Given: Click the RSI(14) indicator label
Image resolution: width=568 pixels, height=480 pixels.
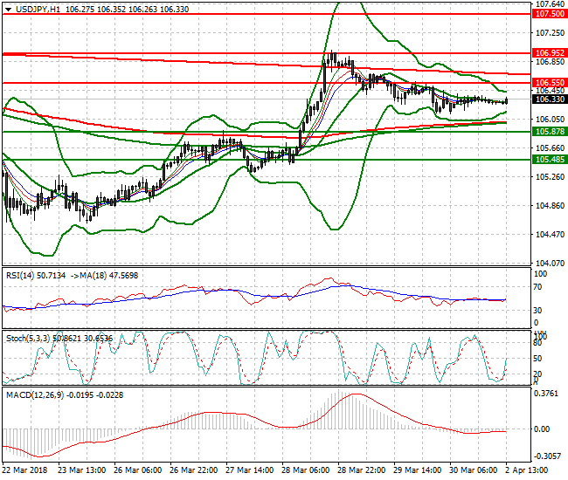Looking at the screenshot, I should click(23, 275).
